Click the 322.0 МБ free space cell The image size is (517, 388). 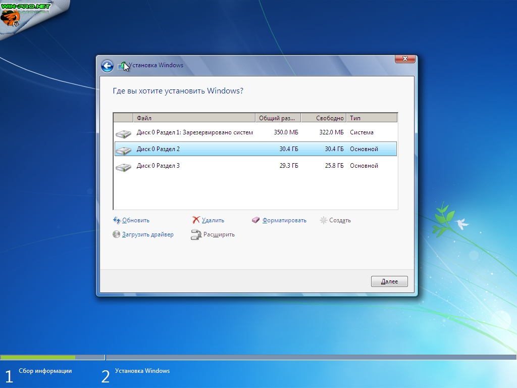point(331,132)
